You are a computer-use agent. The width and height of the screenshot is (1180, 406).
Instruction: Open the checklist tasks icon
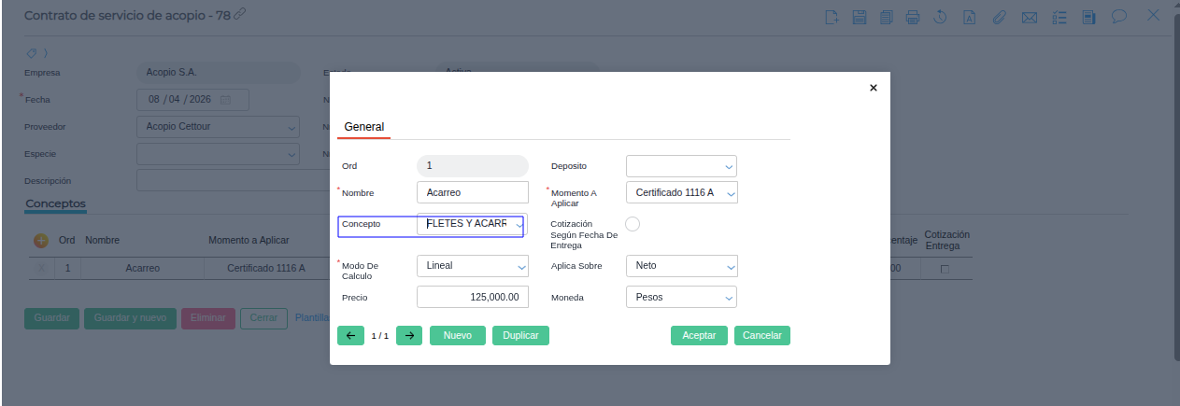[1059, 17]
